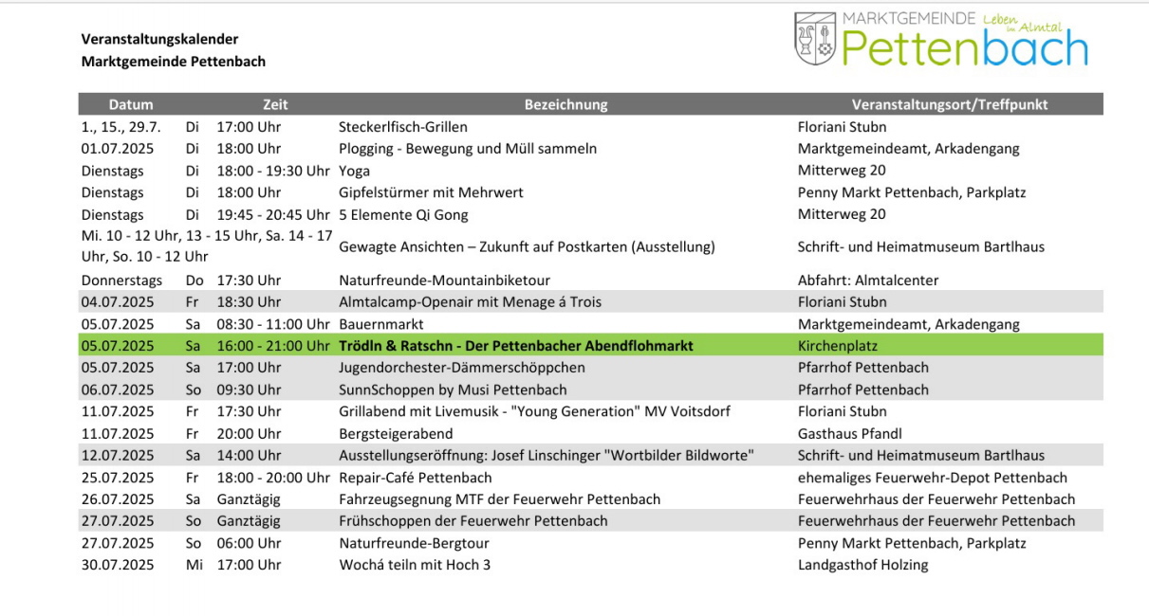Click the "Naturfreunde-Bergtour" event
Image resolution: width=1149 pixels, height=616 pixels.
click(415, 543)
